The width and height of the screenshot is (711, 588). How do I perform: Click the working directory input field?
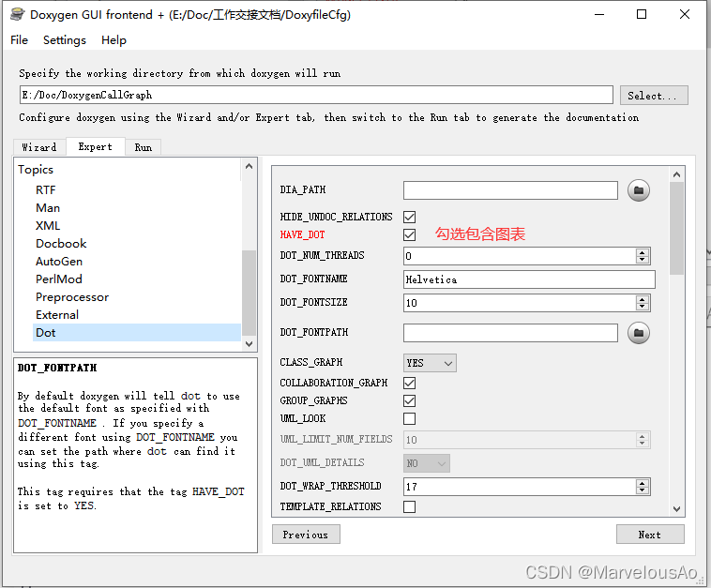pos(316,96)
